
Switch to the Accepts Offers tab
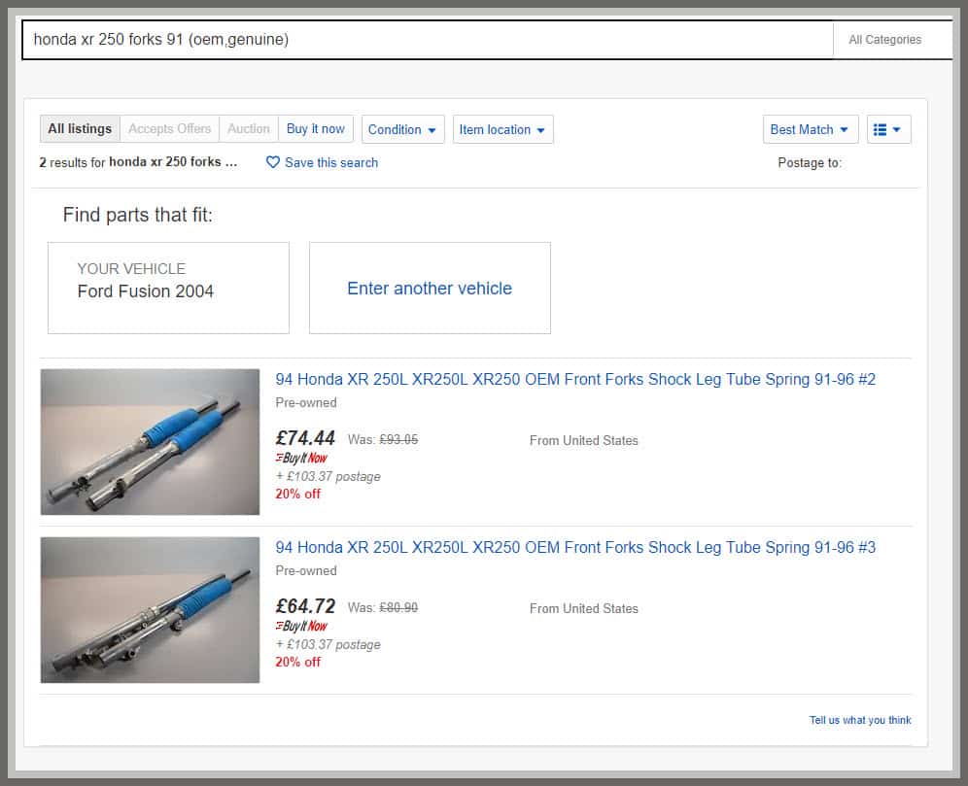pyautogui.click(x=170, y=129)
